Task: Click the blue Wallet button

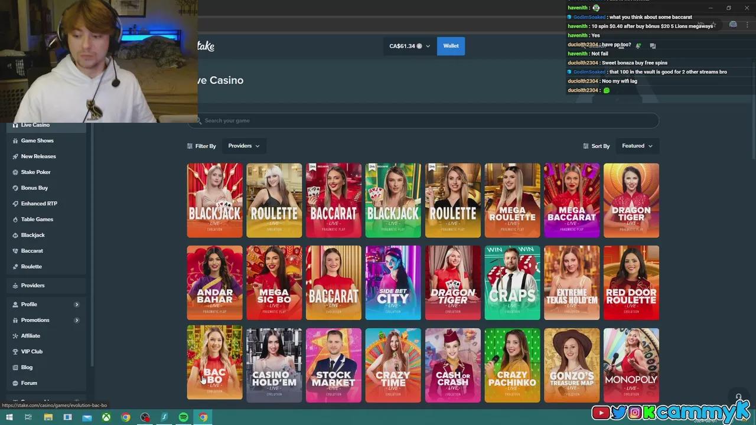Action: [x=451, y=46]
